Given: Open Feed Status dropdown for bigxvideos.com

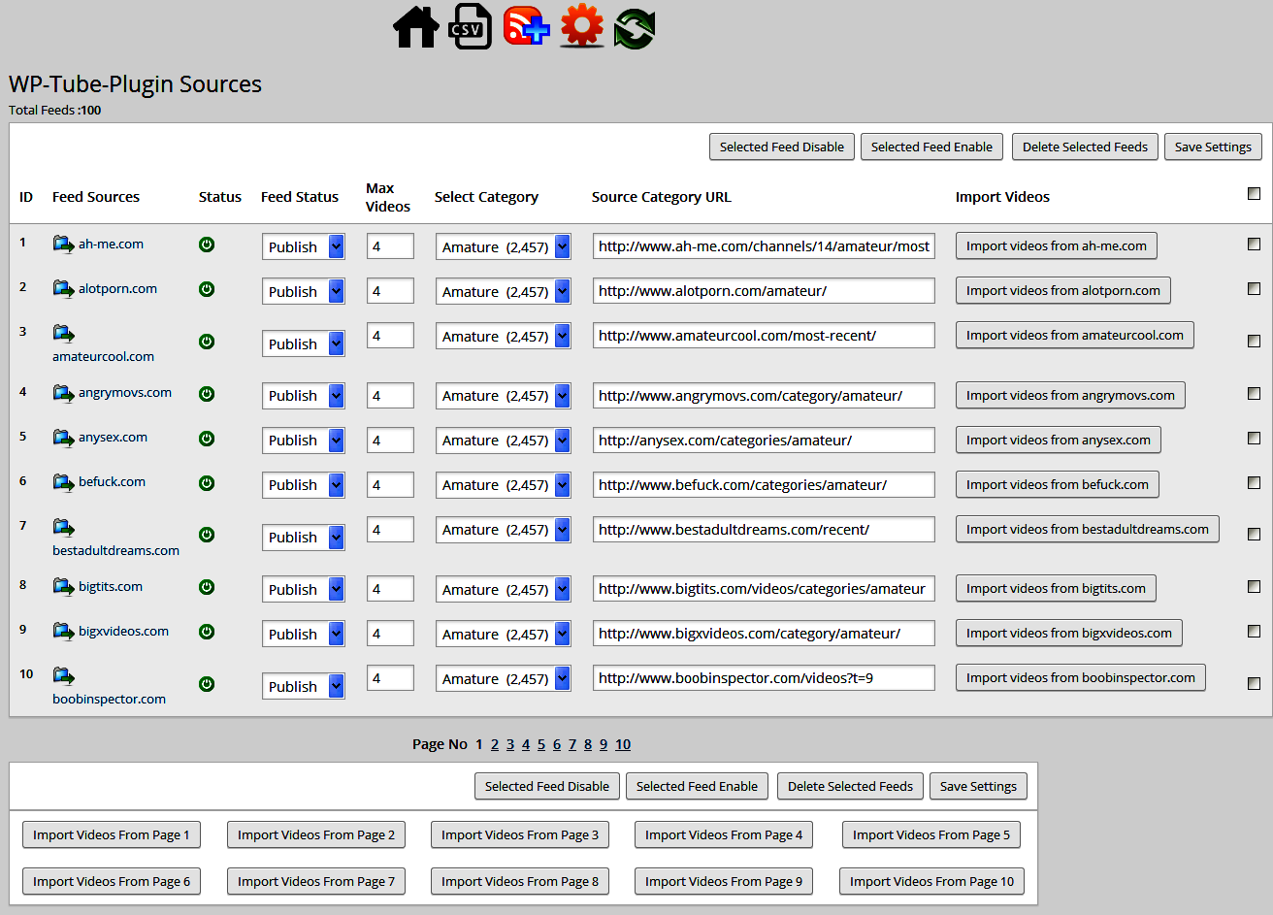Looking at the screenshot, I should point(304,634).
